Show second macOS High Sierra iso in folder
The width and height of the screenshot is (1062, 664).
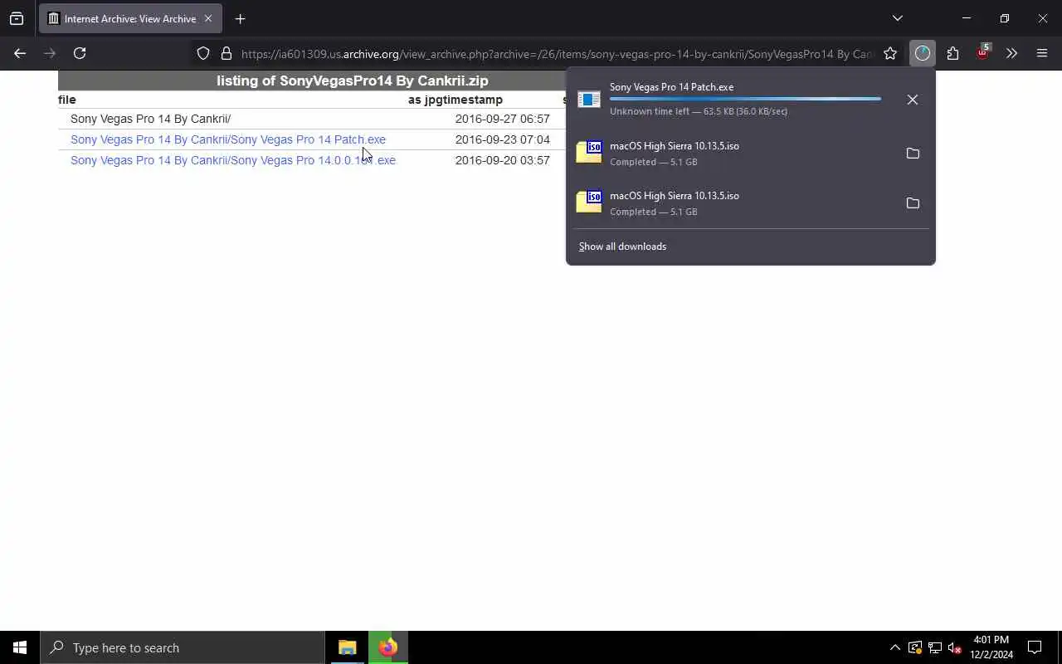click(x=913, y=203)
